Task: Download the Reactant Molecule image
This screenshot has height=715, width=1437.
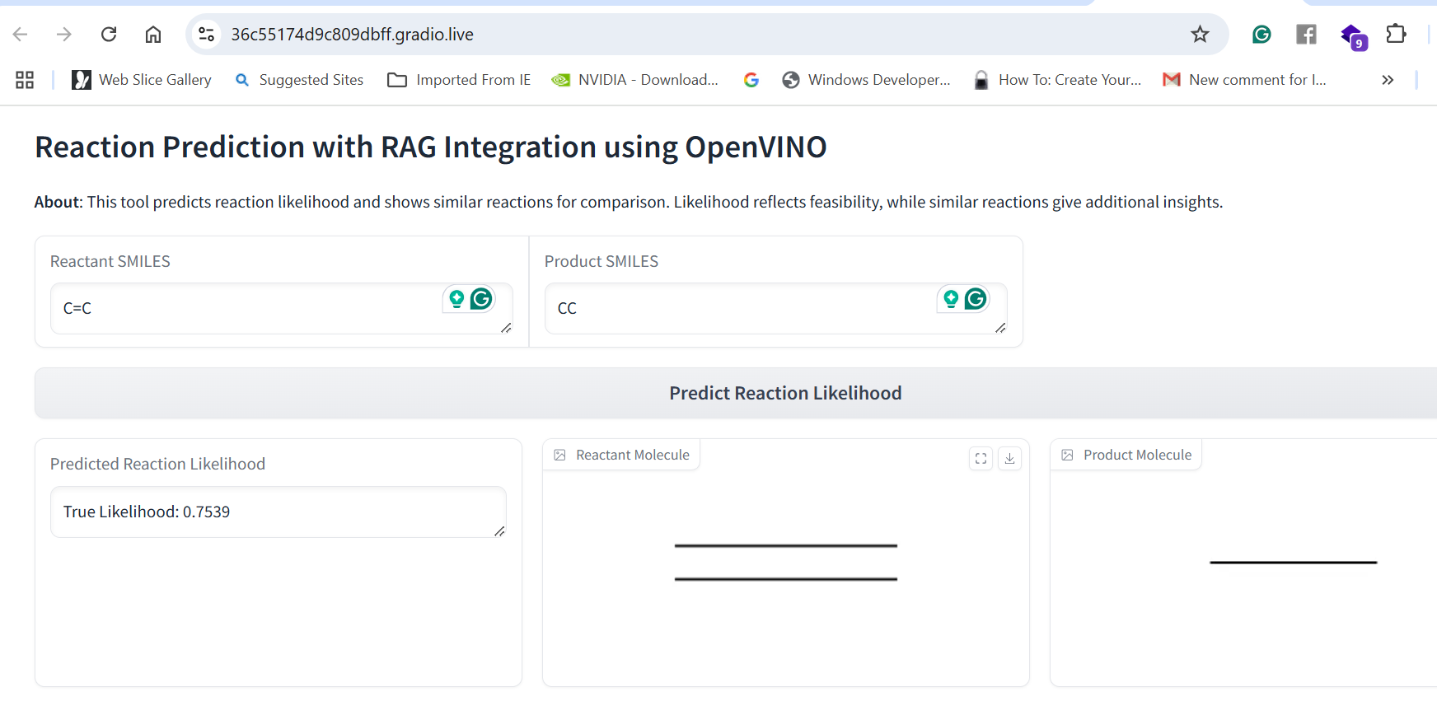Action: pyautogui.click(x=1009, y=458)
